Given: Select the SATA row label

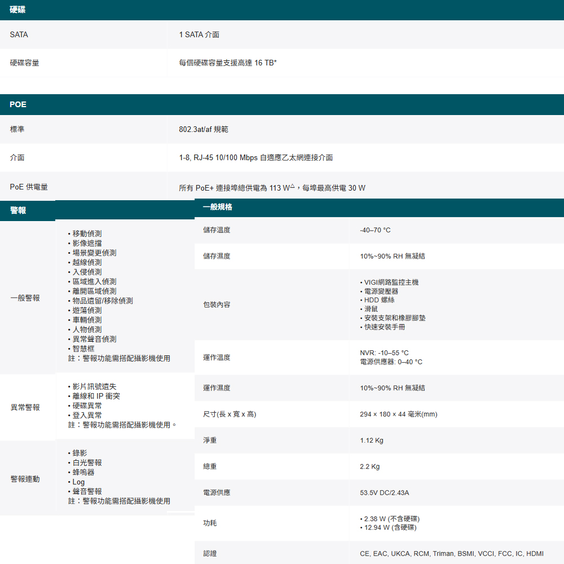Looking at the screenshot, I should 19,34.
